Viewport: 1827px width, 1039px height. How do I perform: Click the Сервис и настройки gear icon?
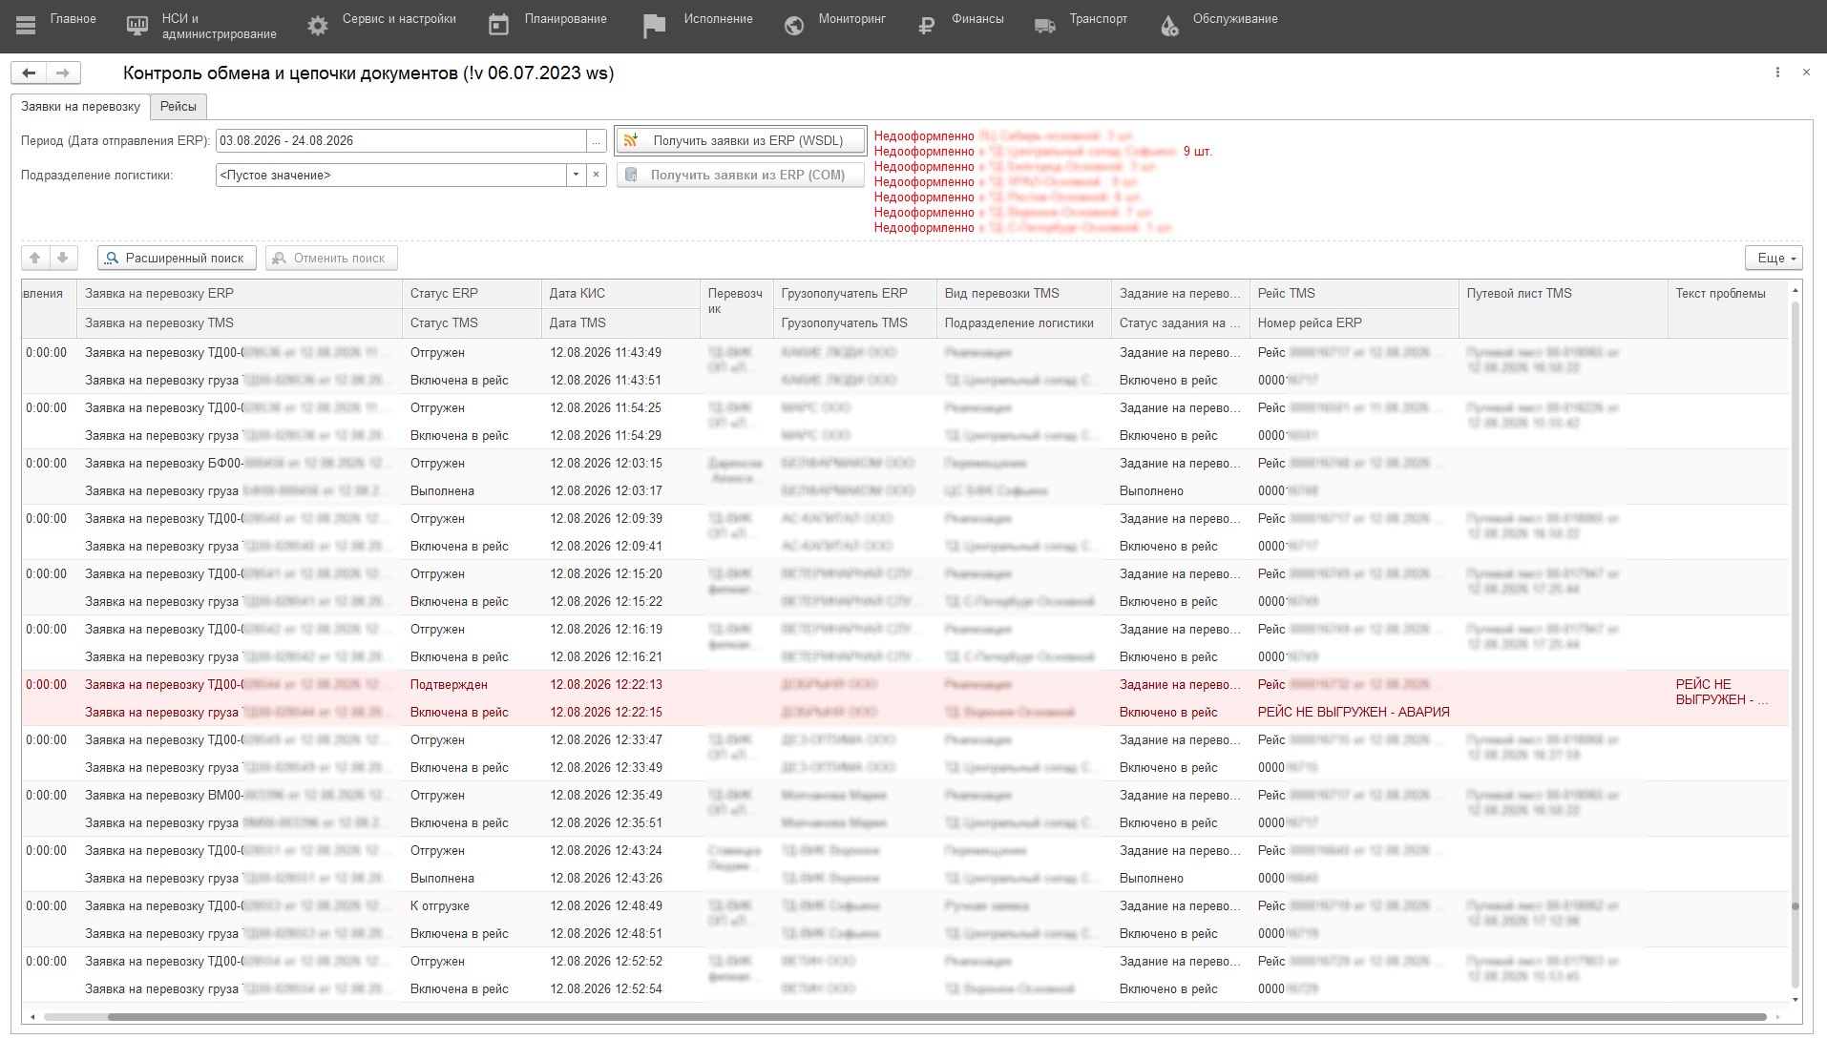point(318,26)
